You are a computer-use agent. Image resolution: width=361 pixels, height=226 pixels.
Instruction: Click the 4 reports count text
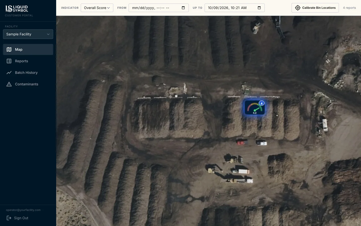coord(349,8)
